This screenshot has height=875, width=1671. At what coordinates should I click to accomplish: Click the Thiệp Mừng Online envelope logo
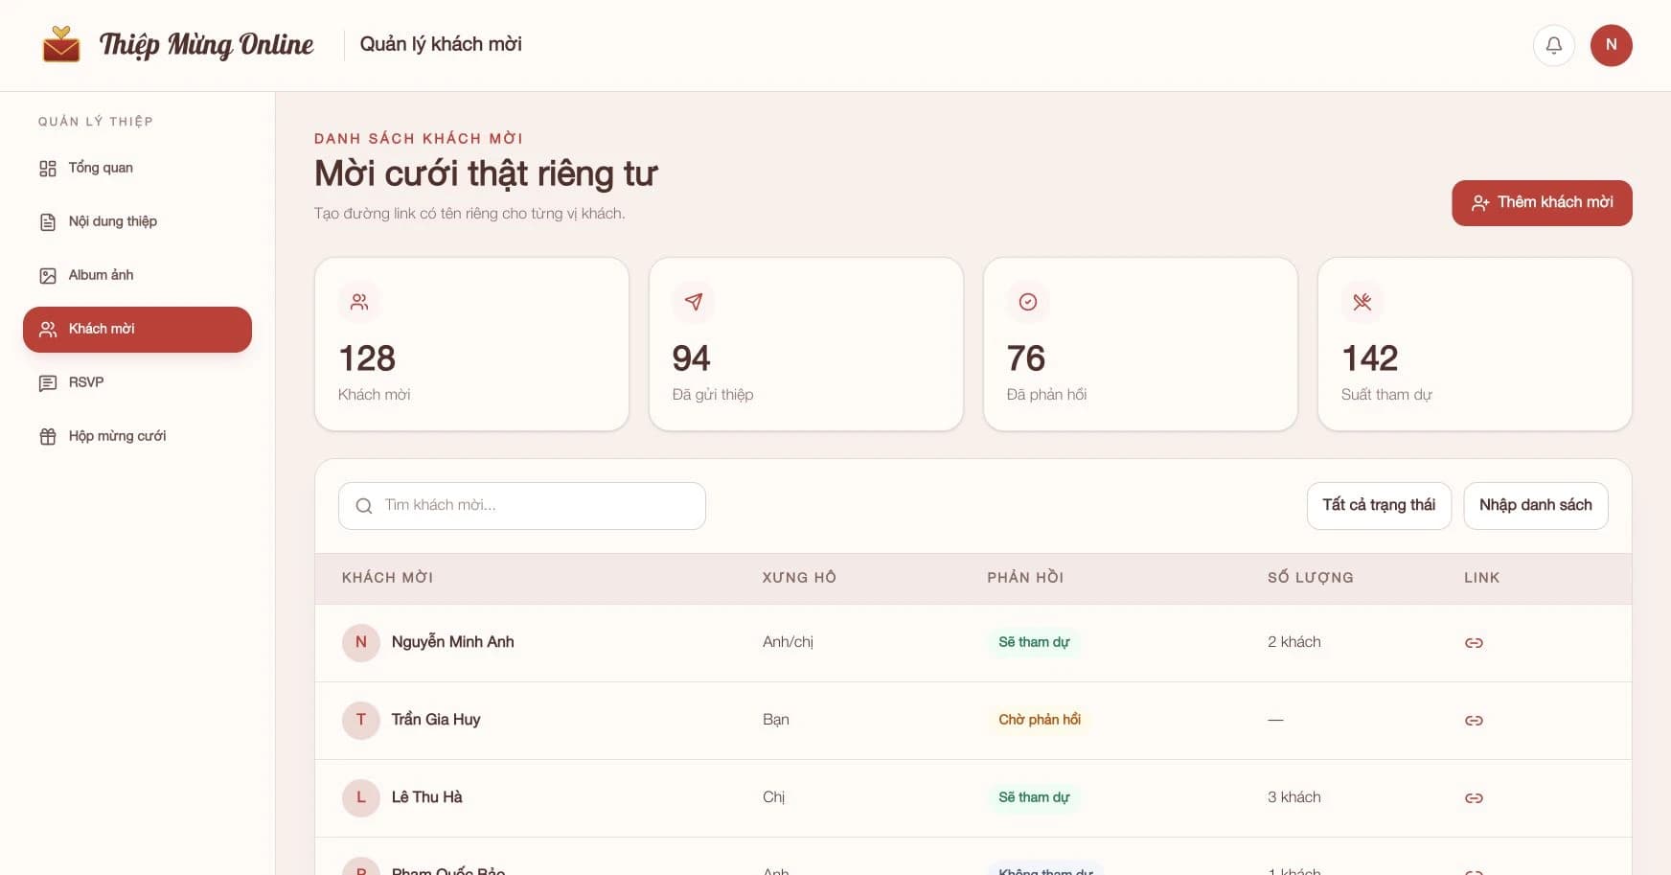[x=61, y=44]
